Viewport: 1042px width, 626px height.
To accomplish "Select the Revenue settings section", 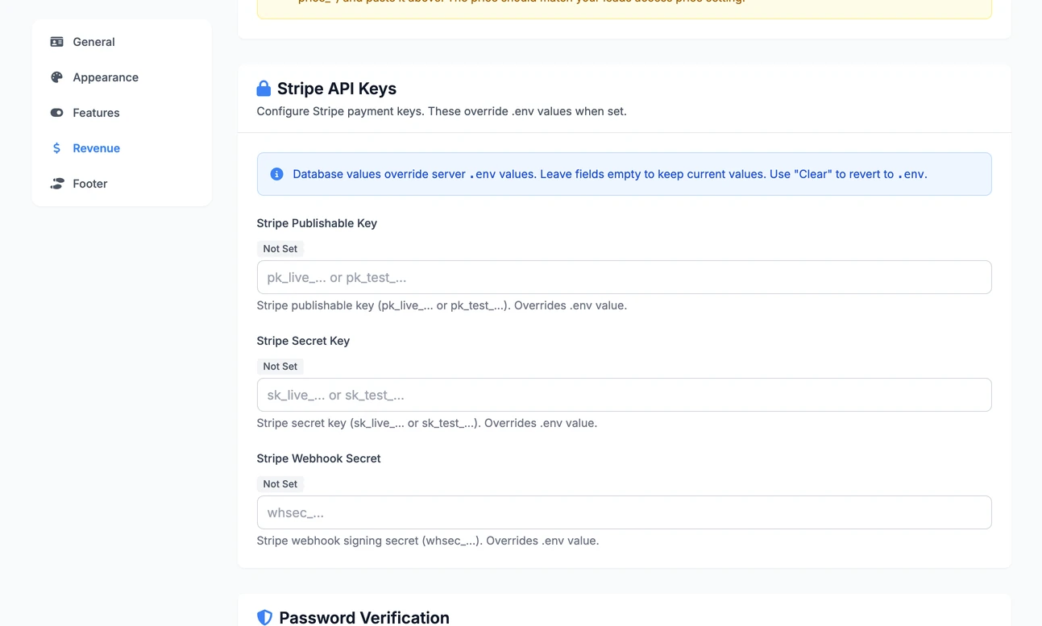I will [122, 148].
